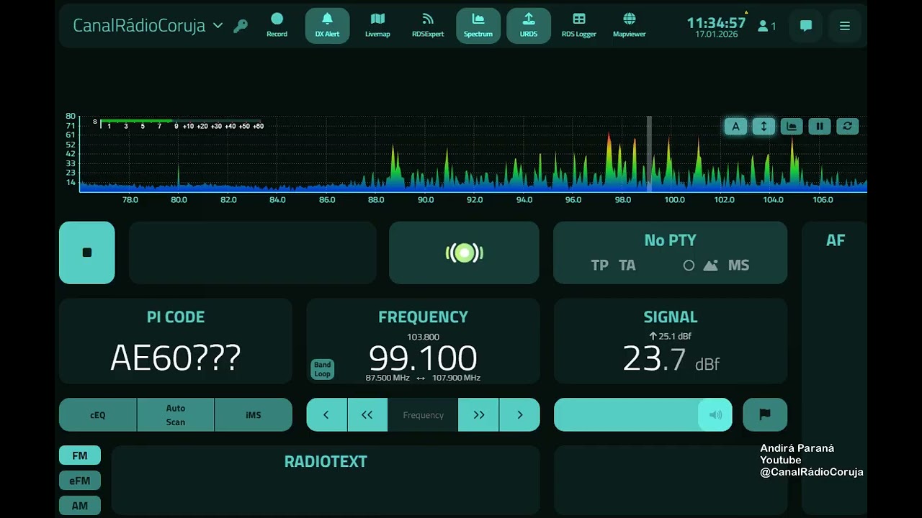This screenshot has width=922, height=518.
Task: Toggle URDS upload
Action: coord(529,25)
